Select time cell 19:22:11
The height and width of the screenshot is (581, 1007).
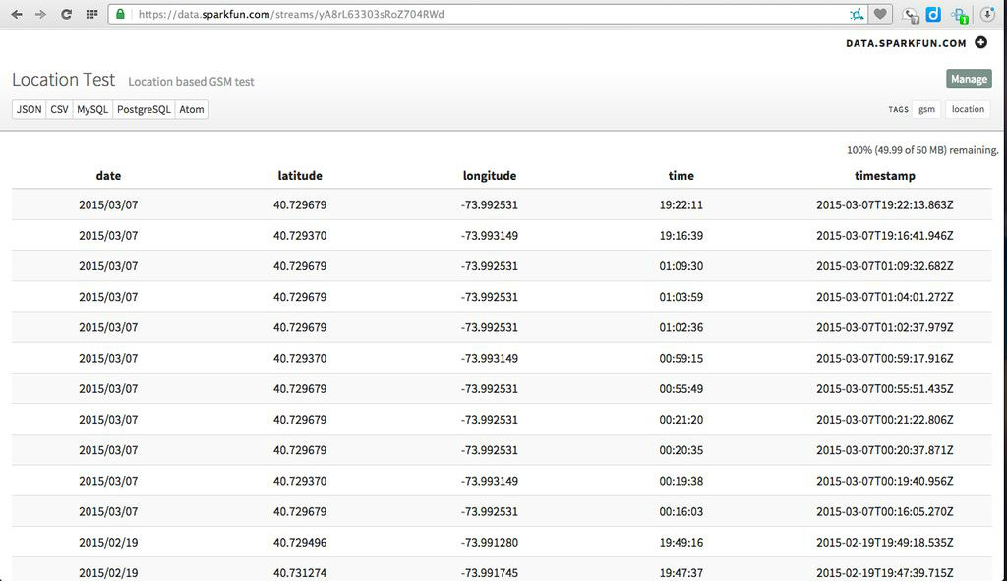pos(681,204)
